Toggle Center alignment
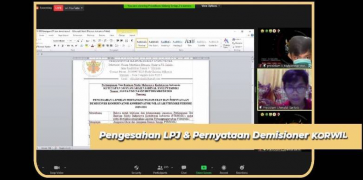The width and height of the screenshot is (363, 180). coord(103,46)
